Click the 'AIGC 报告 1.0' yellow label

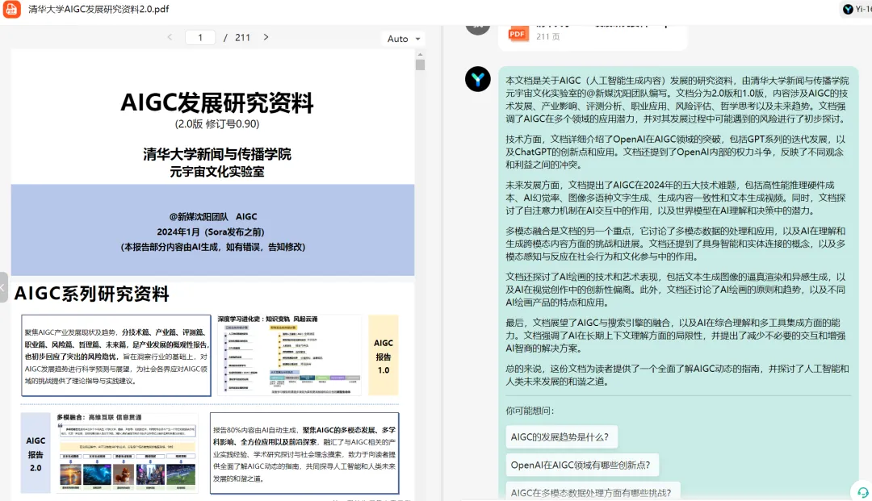(384, 356)
